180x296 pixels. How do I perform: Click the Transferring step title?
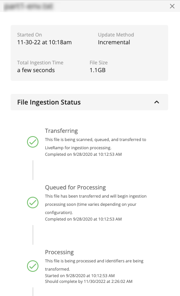click(x=61, y=131)
